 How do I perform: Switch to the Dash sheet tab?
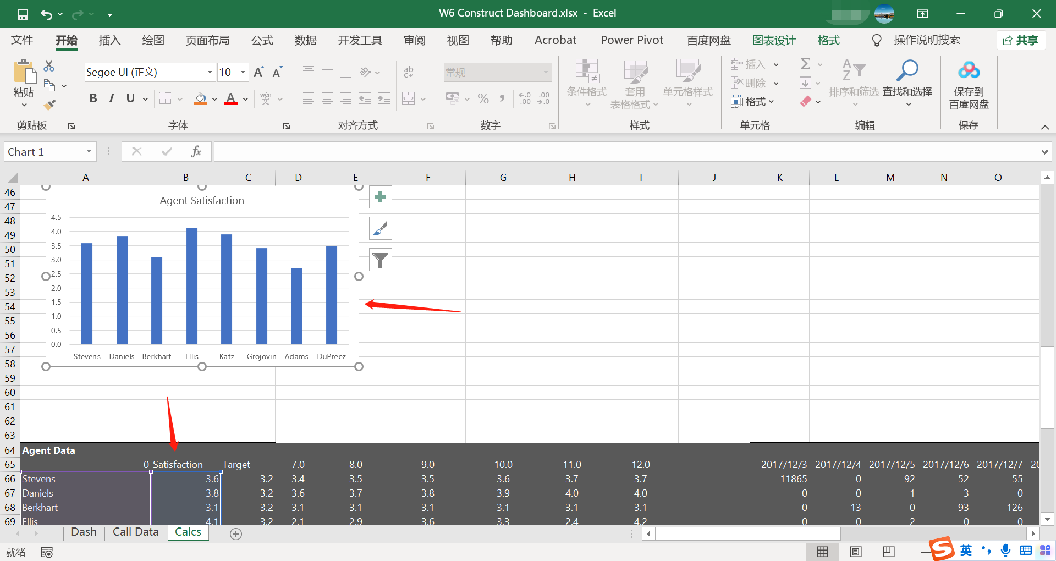tap(84, 532)
